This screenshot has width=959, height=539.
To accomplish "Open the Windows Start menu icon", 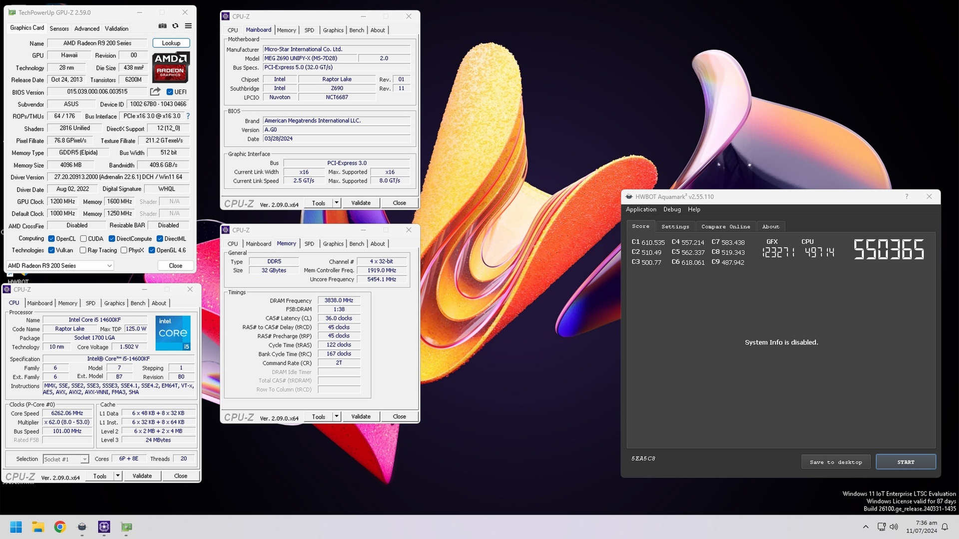I will point(16,527).
